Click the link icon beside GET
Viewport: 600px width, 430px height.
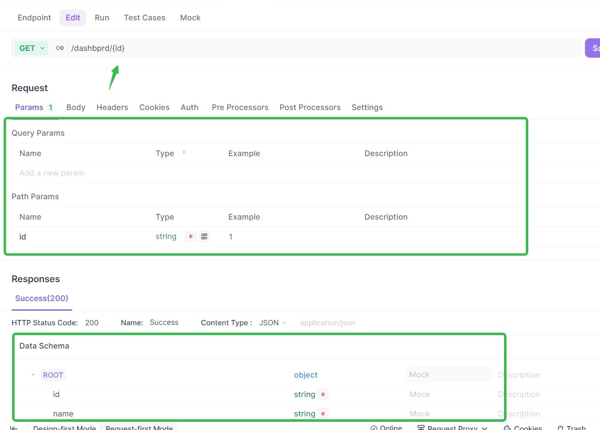[60, 48]
